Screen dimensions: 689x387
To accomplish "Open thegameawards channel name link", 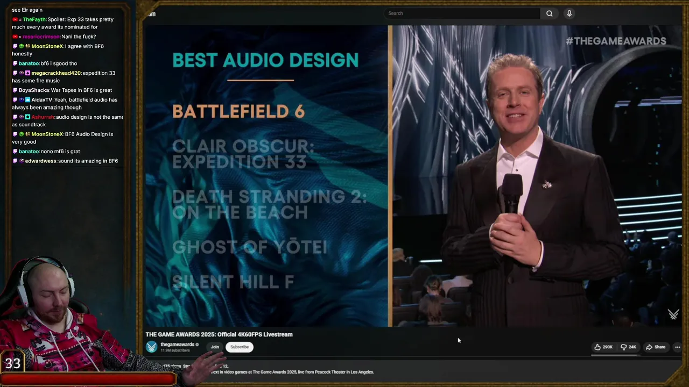I will [177, 345].
